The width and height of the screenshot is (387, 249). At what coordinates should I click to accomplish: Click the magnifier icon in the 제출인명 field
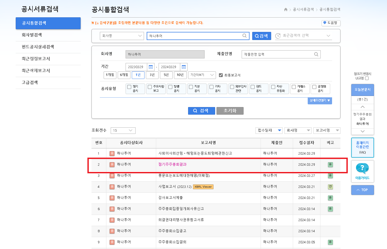coord(316,54)
